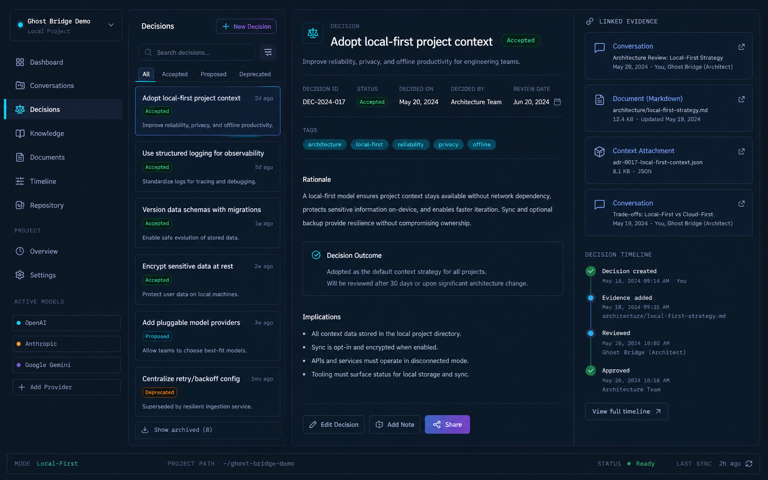
Task: Click the Linked Evidence link icon
Action: pyautogui.click(x=590, y=21)
